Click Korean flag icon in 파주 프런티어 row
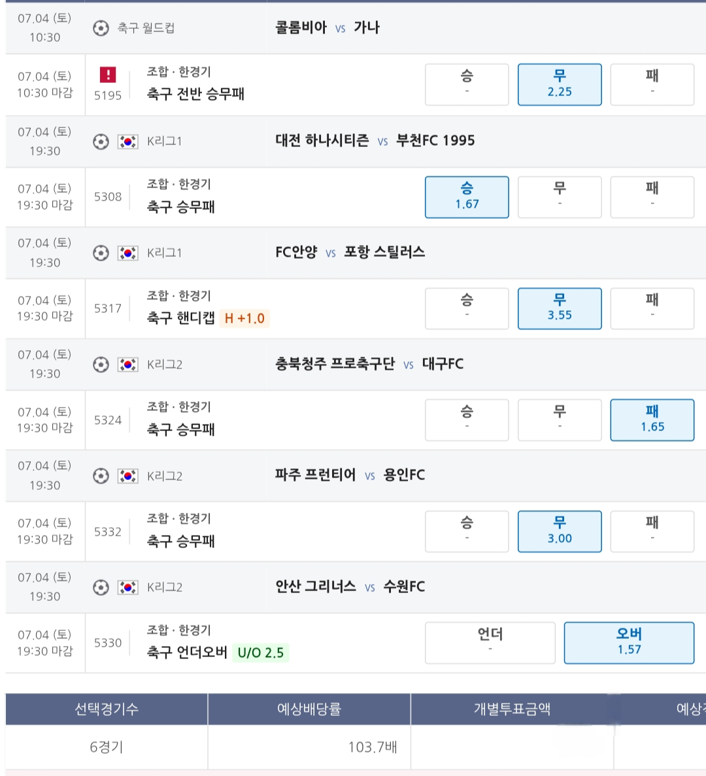706x776 pixels. coord(128,476)
